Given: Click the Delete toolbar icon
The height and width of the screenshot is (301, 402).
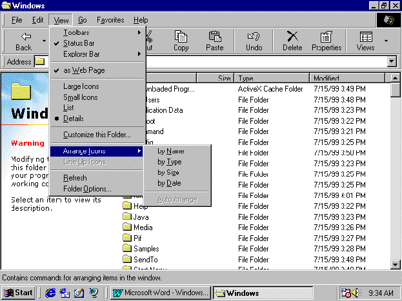Looking at the screenshot, I should click(x=292, y=41).
